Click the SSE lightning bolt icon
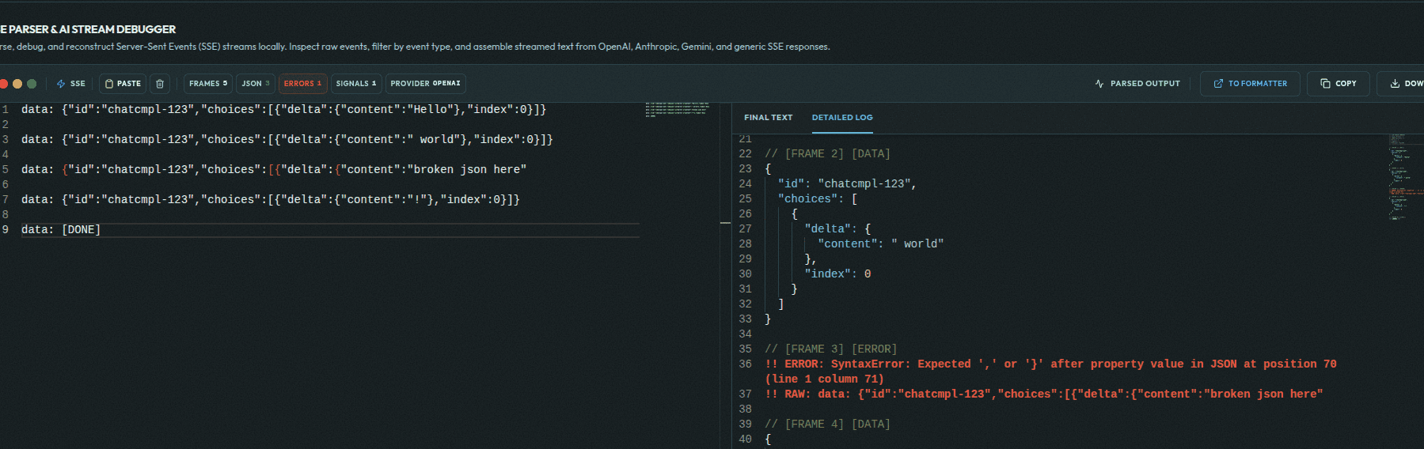 point(61,84)
